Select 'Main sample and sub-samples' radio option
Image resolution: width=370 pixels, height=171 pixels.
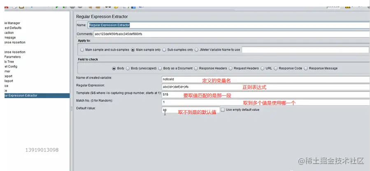pos(82,50)
